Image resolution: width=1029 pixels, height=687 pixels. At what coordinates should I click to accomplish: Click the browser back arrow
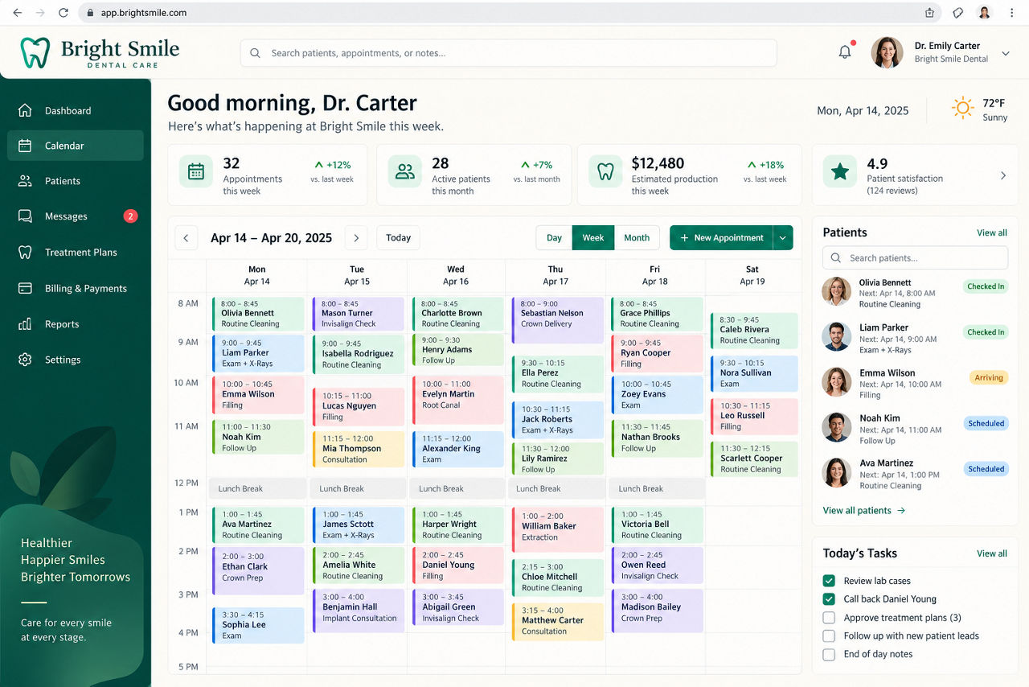point(17,13)
